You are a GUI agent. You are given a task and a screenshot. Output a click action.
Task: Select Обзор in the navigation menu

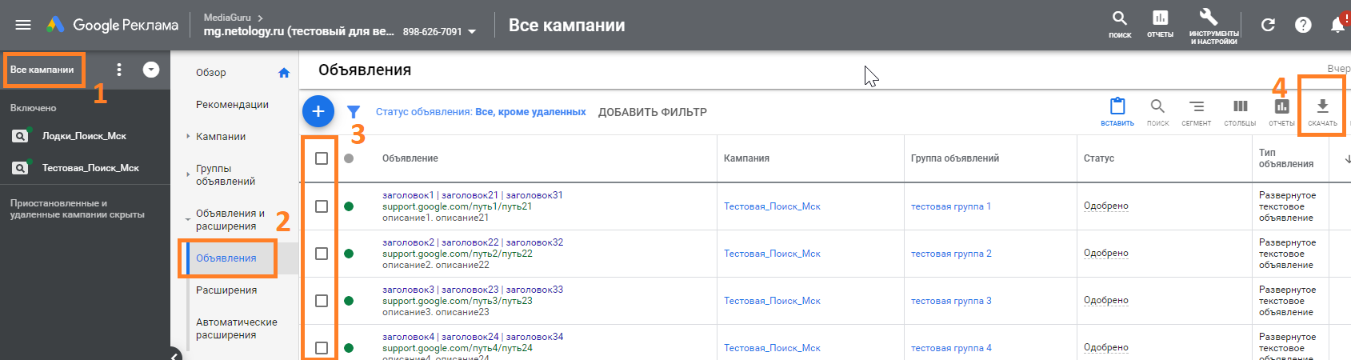pos(211,73)
